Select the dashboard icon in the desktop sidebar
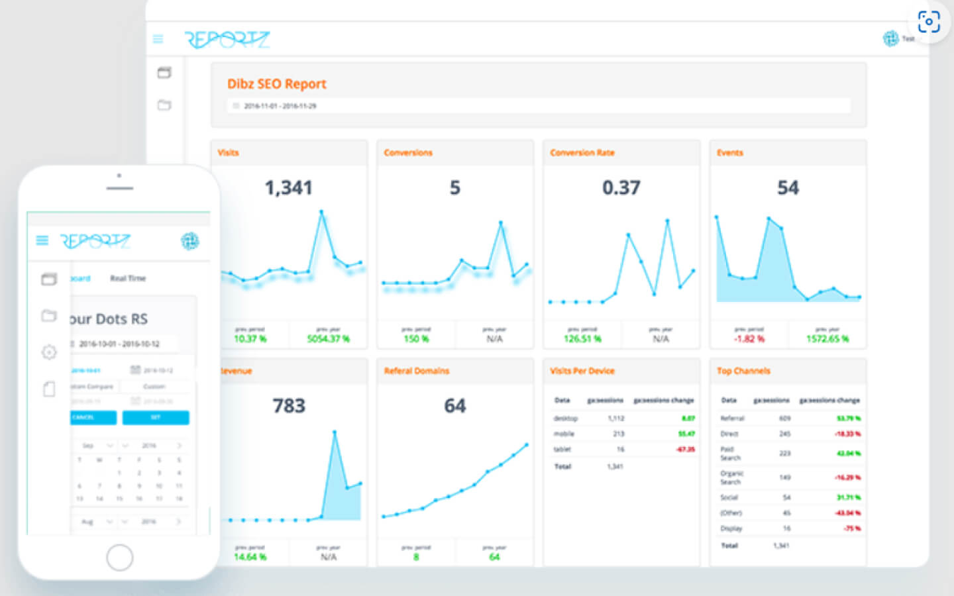Viewport: 954px width, 596px height. pyautogui.click(x=164, y=73)
